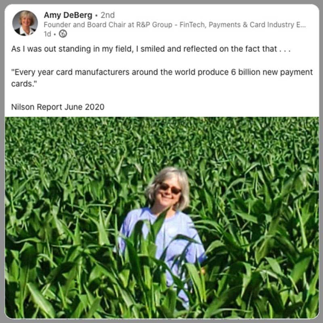Select the Nilson Report June 2020 line
This screenshot has height=323, width=323.
(58, 107)
